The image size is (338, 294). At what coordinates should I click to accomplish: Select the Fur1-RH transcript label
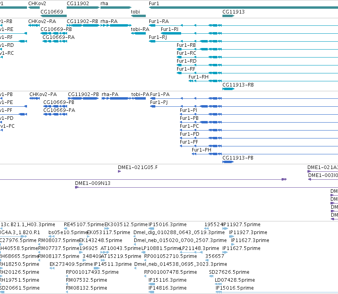(x=199, y=77)
